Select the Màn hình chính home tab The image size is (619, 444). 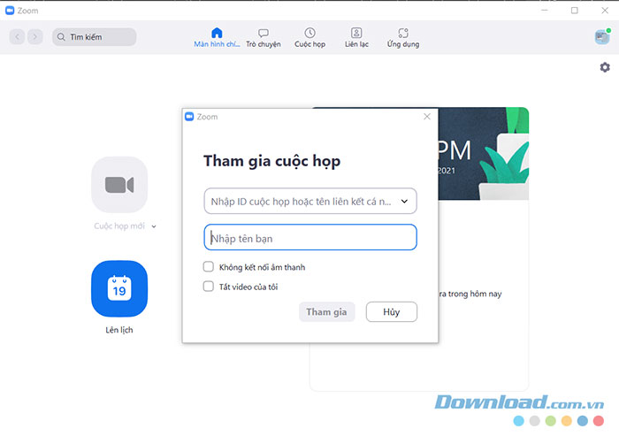point(217,37)
